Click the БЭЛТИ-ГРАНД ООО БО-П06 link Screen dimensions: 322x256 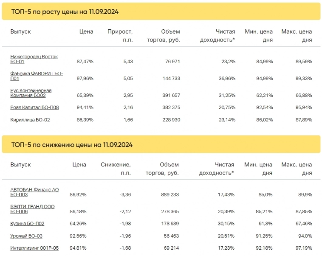tap(32, 209)
